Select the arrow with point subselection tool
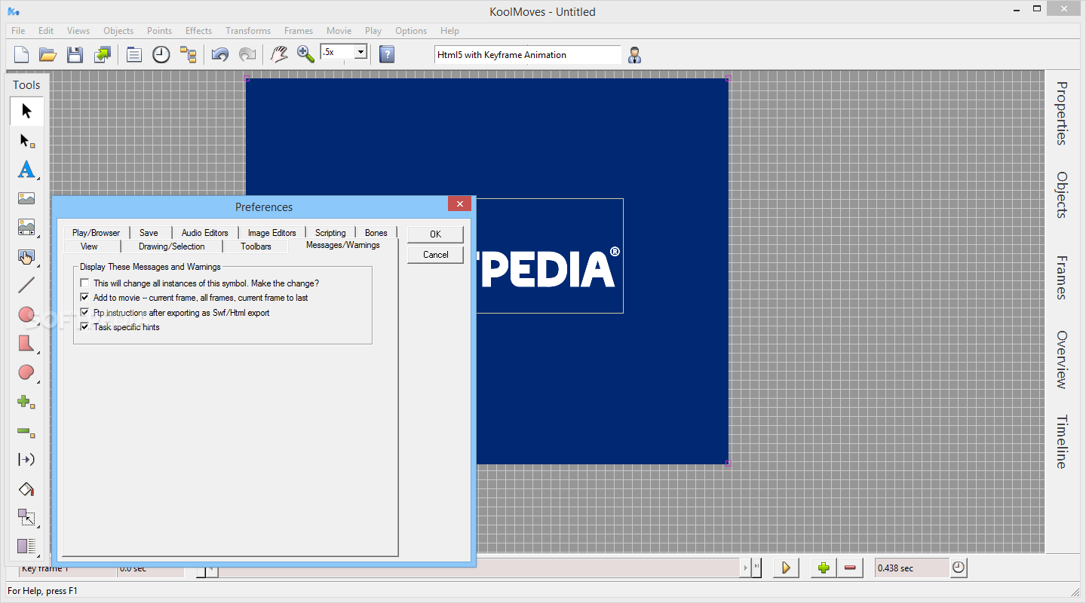Viewport: 1086px width, 603px height. click(x=26, y=140)
